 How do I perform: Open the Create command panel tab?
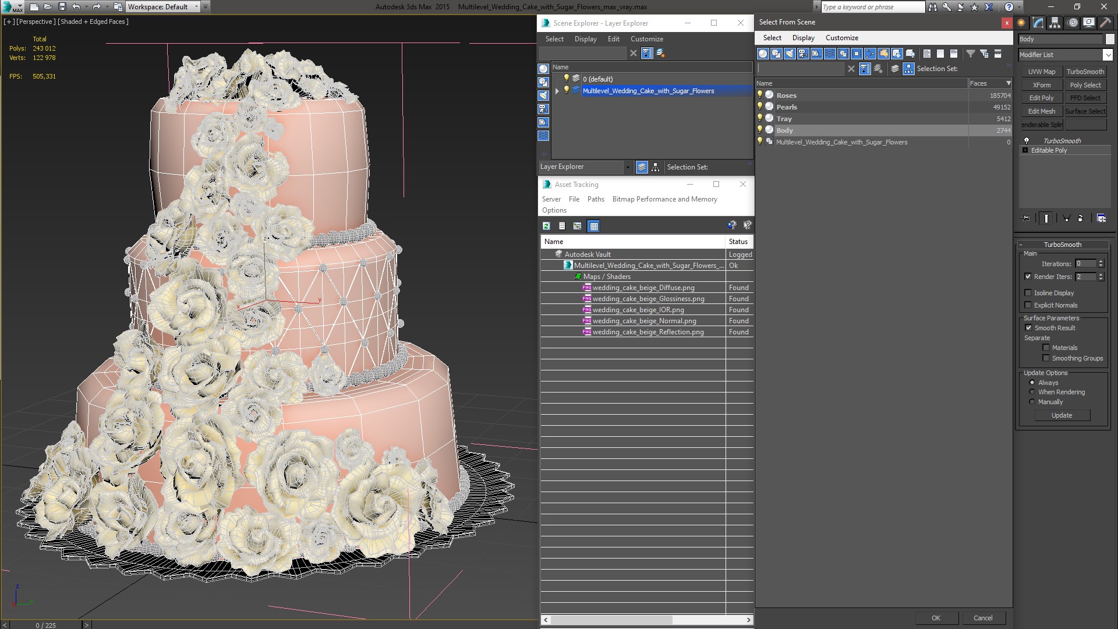pos(1021,23)
